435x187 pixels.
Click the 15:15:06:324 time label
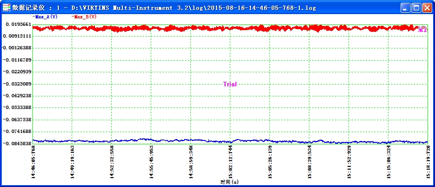pos(389,162)
